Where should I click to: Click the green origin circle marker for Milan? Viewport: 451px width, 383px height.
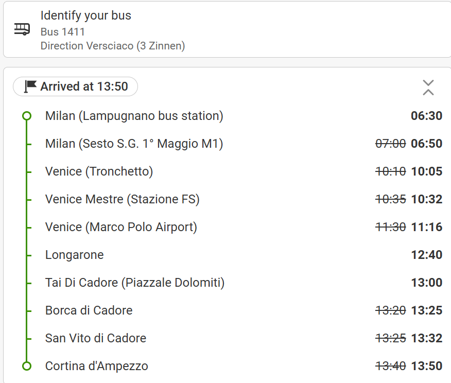(27, 116)
